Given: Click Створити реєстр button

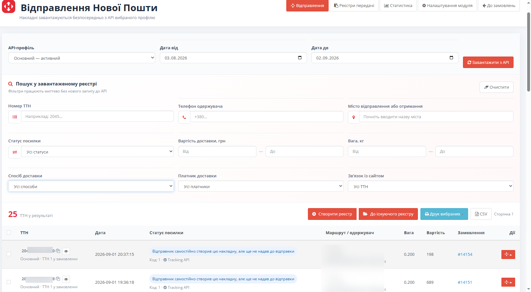Looking at the screenshot, I should 332,214.
